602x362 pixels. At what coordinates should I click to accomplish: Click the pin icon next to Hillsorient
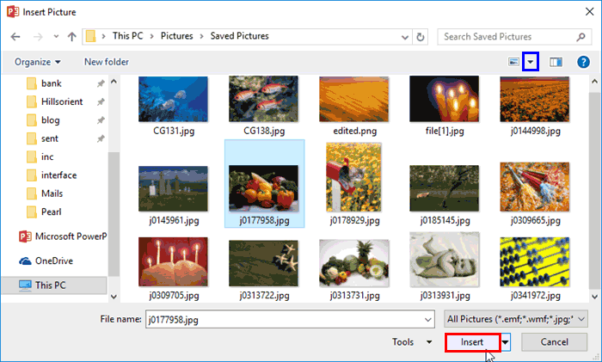(x=101, y=101)
